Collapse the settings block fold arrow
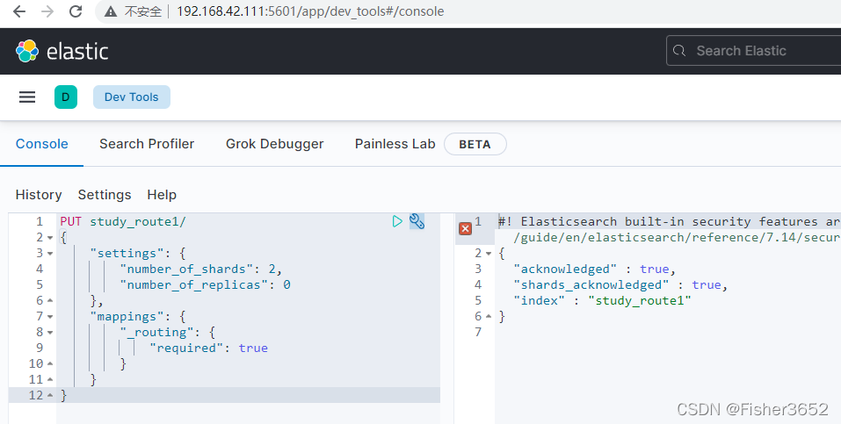This screenshot has width=841, height=424. [x=50, y=254]
